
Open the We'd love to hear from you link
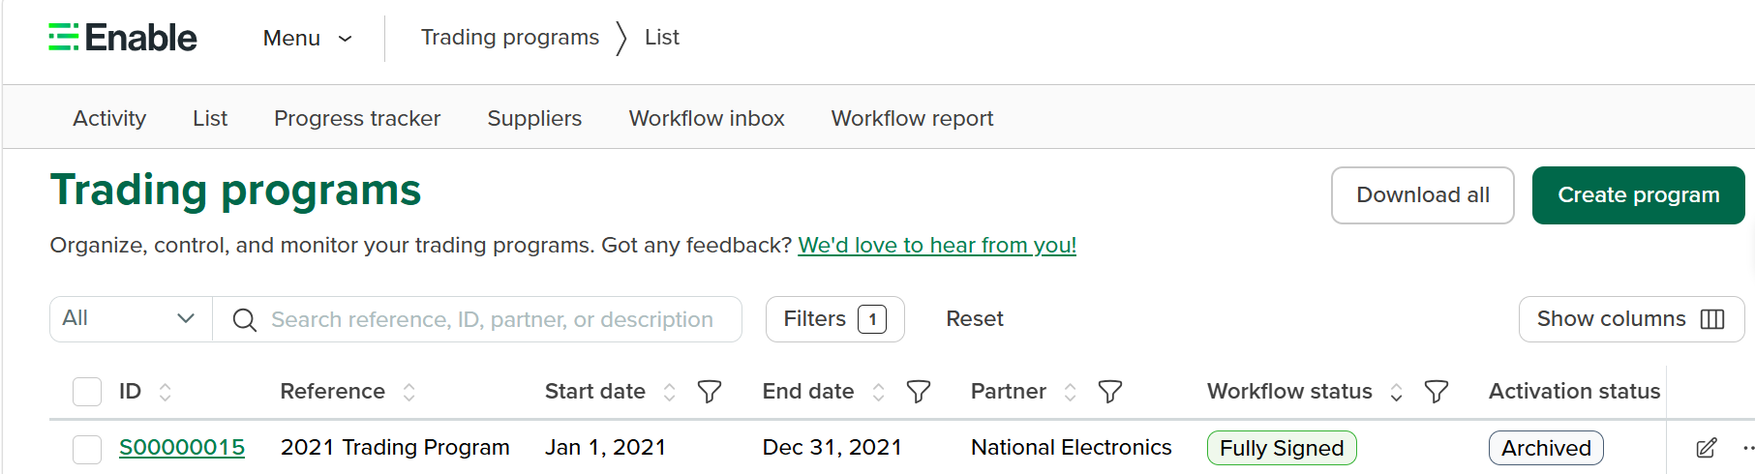tap(937, 246)
